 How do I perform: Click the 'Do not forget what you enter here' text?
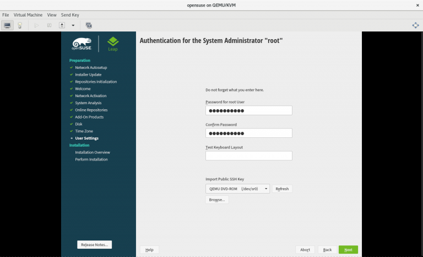click(235, 90)
